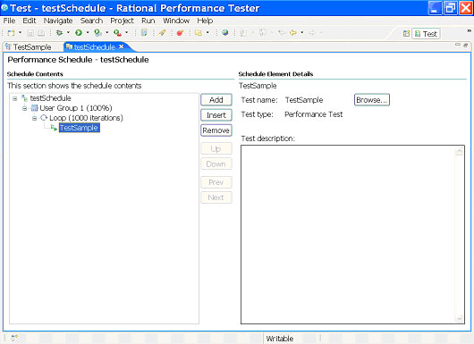The width and height of the screenshot is (474, 344).
Task: Click the Insert button
Action: pos(216,115)
